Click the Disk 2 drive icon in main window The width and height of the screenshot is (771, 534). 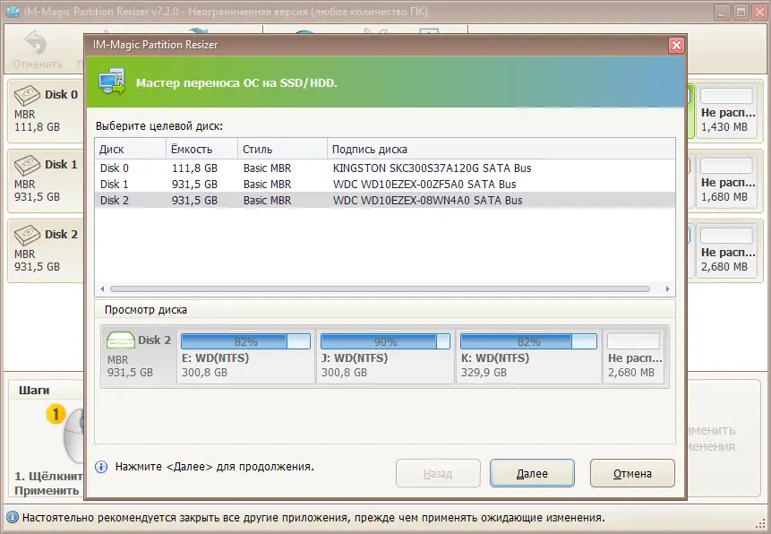[27, 235]
